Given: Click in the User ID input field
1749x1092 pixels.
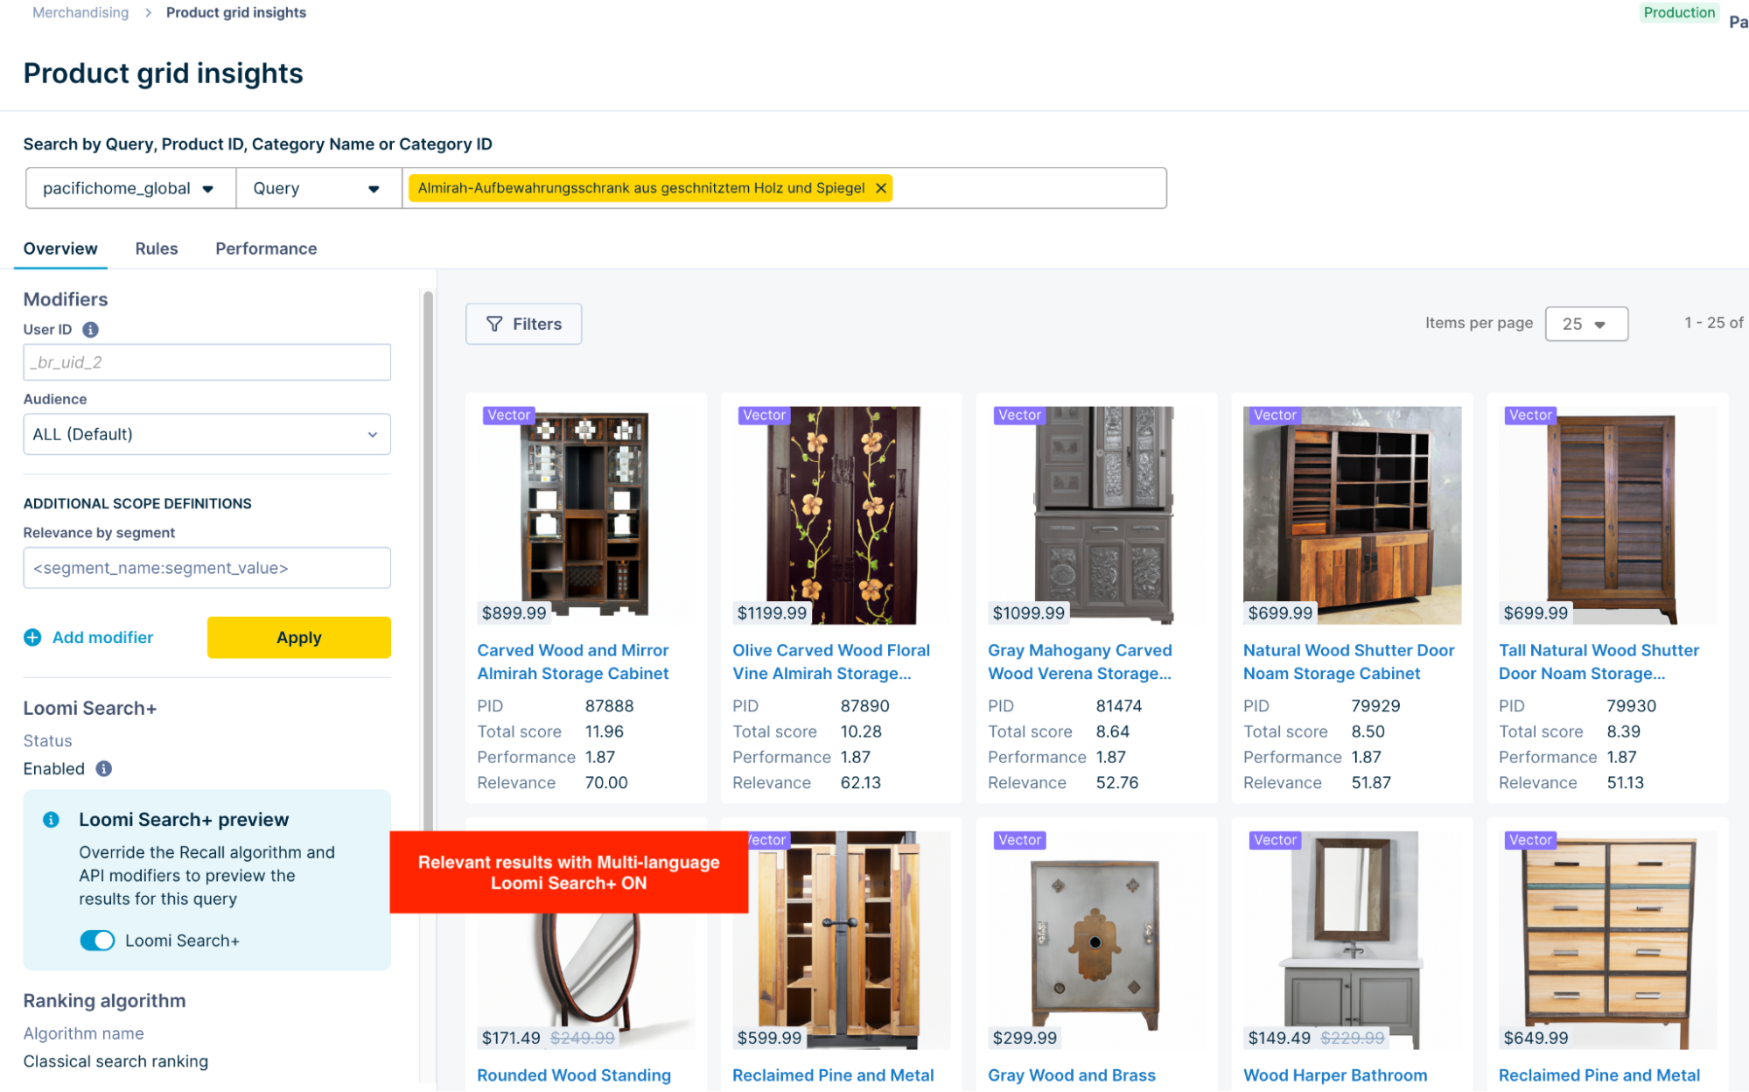Looking at the screenshot, I should tap(206, 362).
